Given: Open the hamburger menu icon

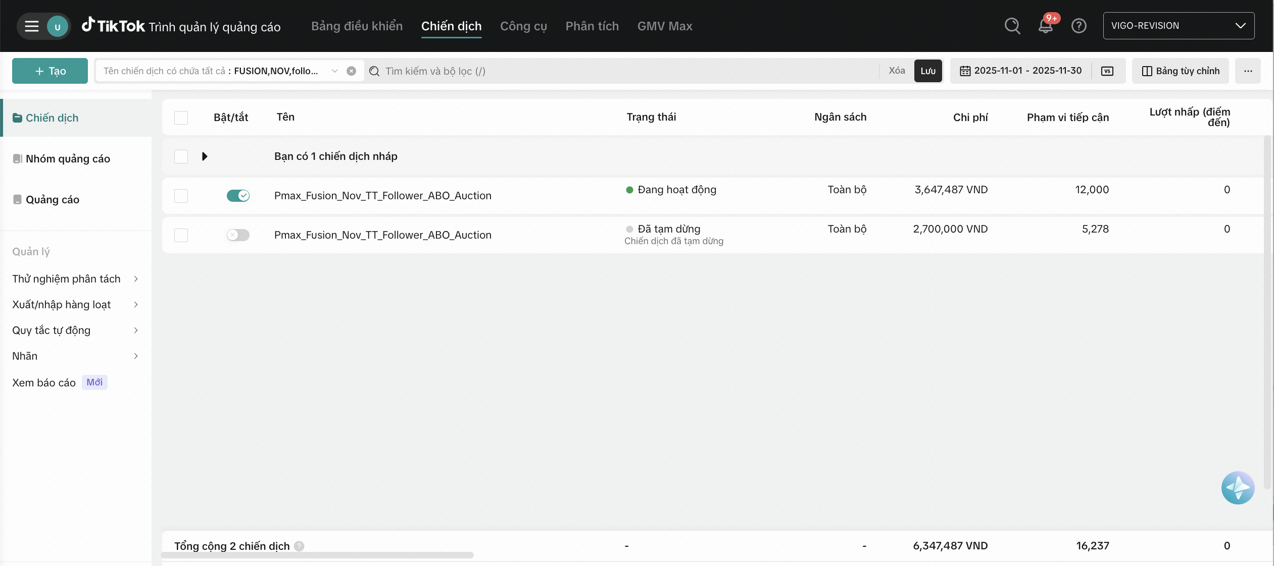Looking at the screenshot, I should [x=32, y=26].
